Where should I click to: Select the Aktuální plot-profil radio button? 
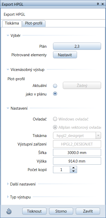[55, 86]
